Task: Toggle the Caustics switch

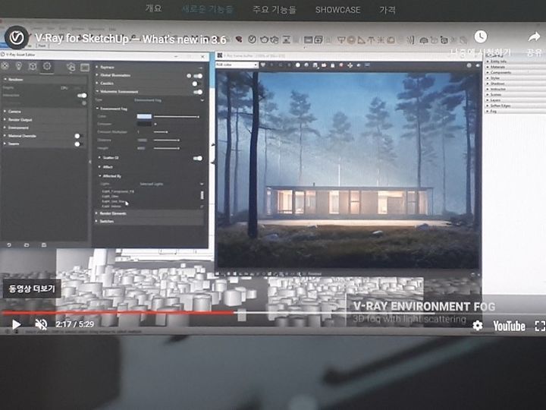Action: (x=196, y=84)
